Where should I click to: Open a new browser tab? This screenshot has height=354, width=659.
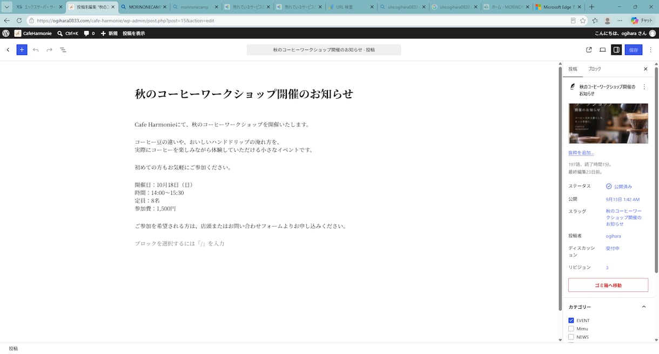tap(591, 7)
